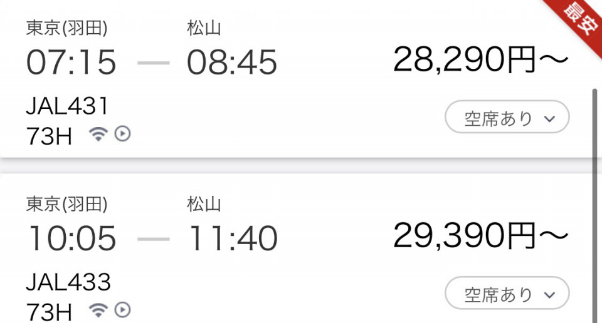This screenshot has width=602, height=323.
Task: Click the 11:40 arrival time at 松山
Action: click(233, 238)
